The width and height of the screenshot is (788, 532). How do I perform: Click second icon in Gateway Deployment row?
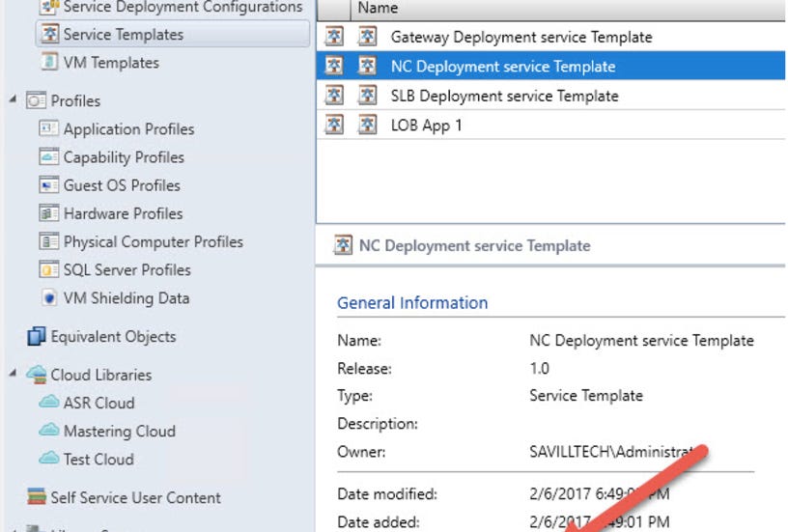(367, 36)
